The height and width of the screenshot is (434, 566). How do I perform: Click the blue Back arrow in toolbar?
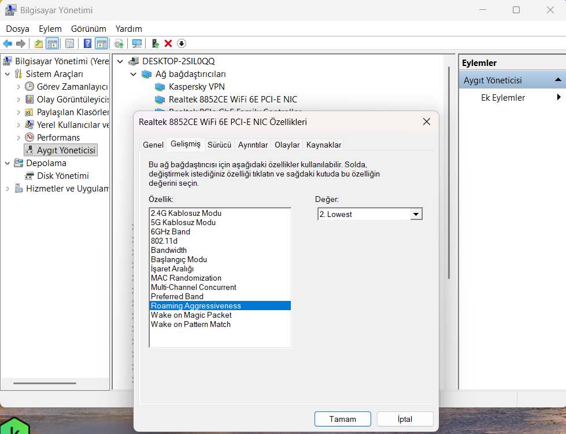pyautogui.click(x=8, y=44)
